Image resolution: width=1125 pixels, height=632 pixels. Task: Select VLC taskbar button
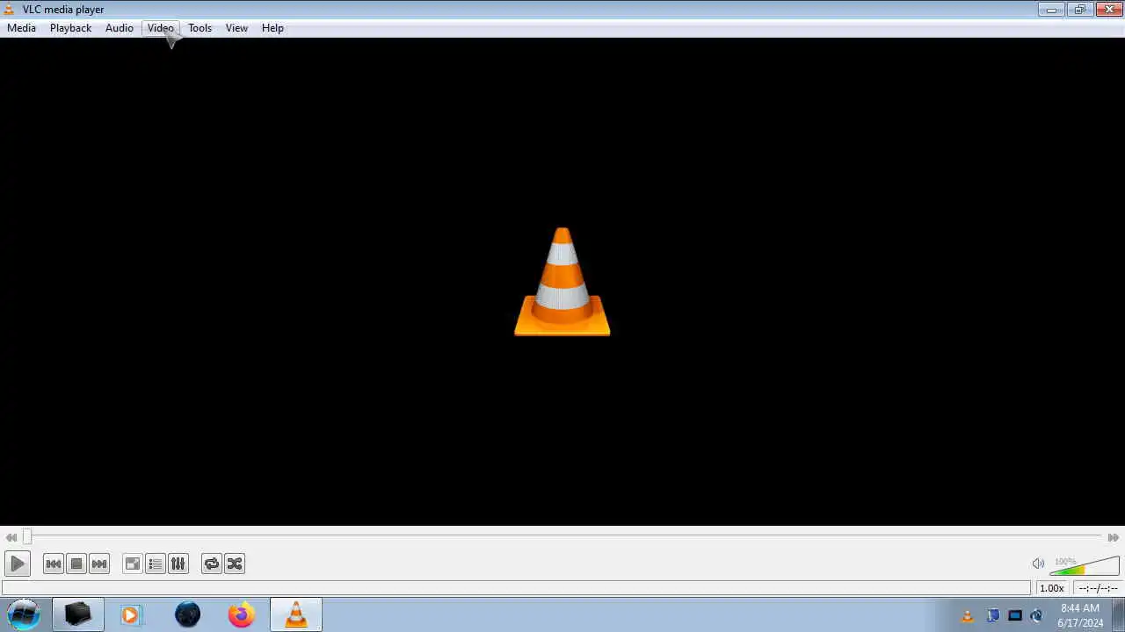[x=296, y=614]
